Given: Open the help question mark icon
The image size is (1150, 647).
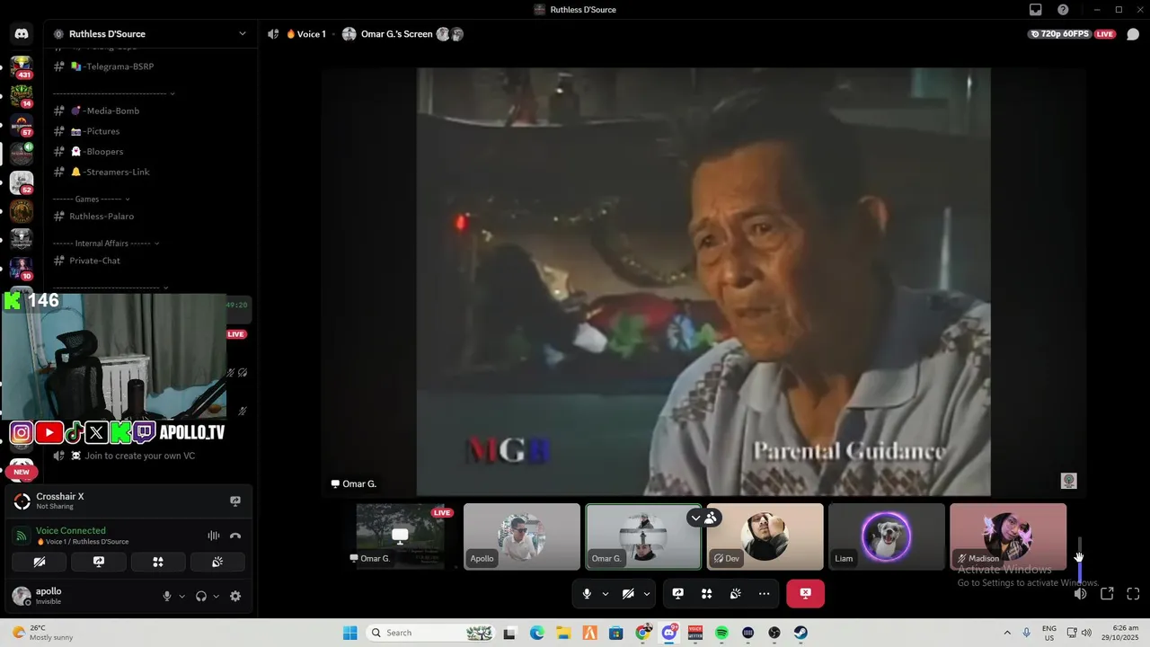Looking at the screenshot, I should tap(1063, 10).
